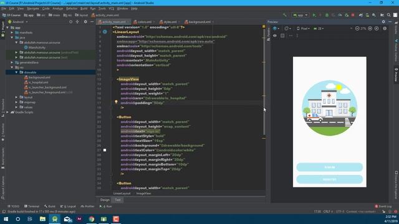Expand the mipmap folder

pos(17,102)
